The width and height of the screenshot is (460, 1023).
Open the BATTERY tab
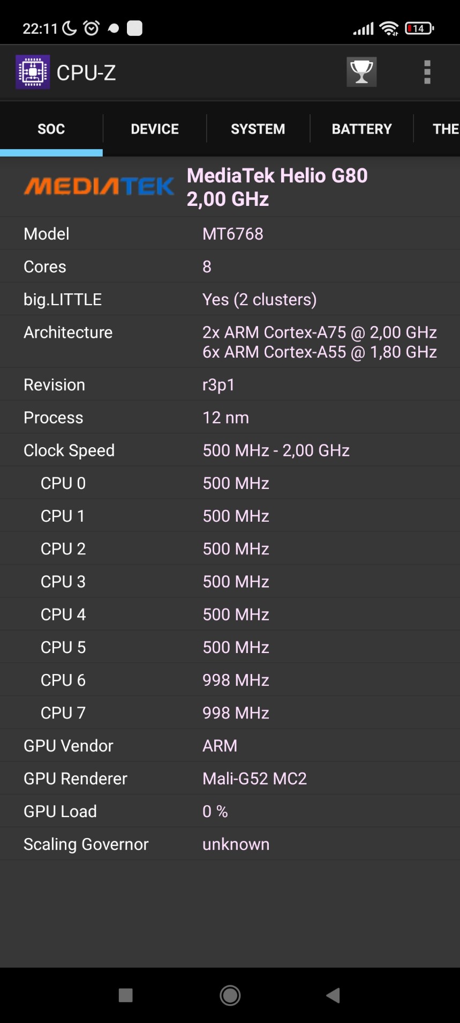(361, 129)
